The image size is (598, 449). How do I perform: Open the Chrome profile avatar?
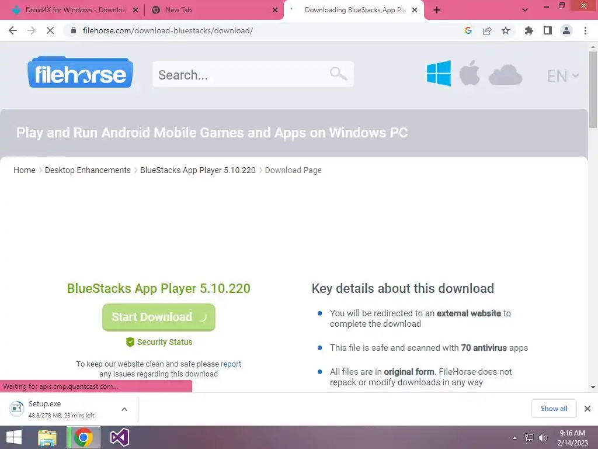tap(566, 30)
